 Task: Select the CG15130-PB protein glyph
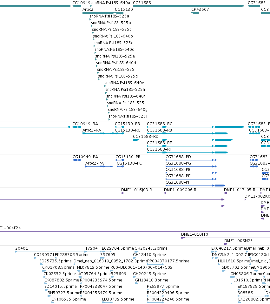(x=120, y=160)
